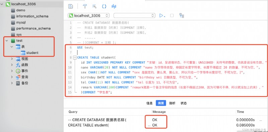Open the explain plan icon
268x132 pixels.
(182, 15)
